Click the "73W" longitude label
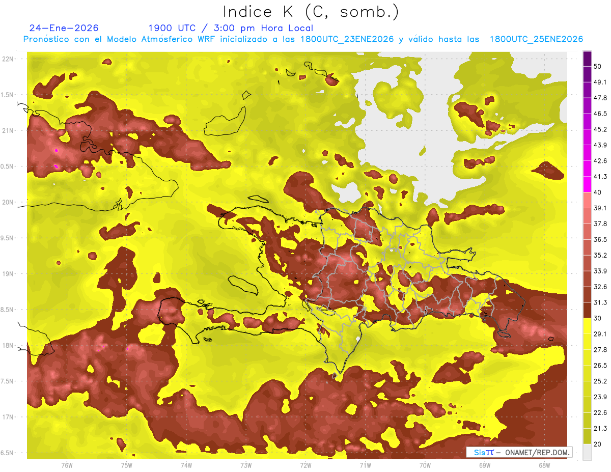The height and width of the screenshot is (472, 611). click(x=246, y=465)
